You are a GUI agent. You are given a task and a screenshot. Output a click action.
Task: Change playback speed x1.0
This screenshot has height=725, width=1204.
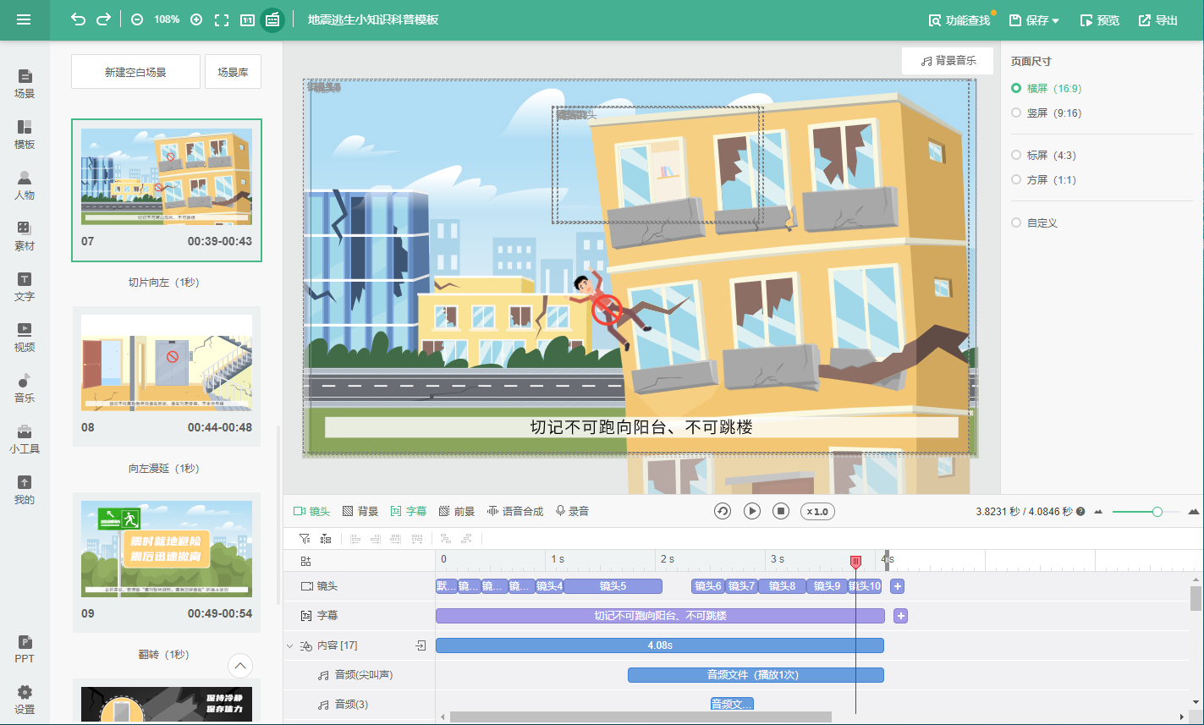[x=816, y=512]
